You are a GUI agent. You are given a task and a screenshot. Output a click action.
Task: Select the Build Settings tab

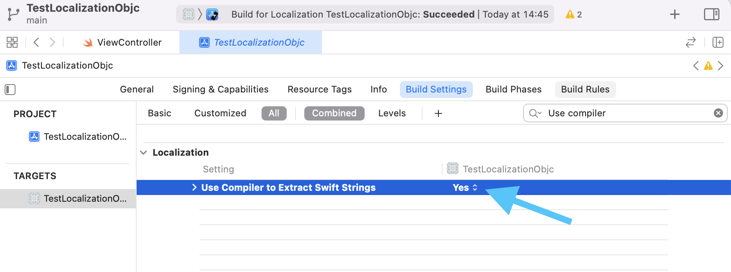tap(436, 90)
